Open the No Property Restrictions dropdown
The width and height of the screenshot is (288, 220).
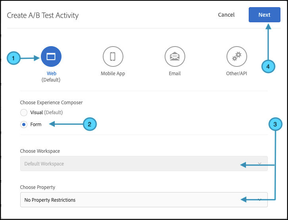click(144, 200)
